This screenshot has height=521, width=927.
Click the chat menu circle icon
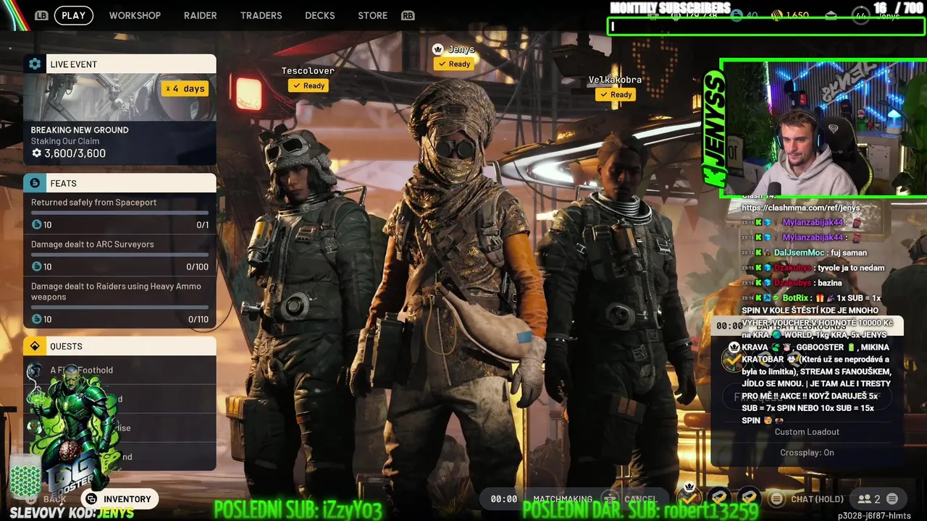click(x=776, y=499)
